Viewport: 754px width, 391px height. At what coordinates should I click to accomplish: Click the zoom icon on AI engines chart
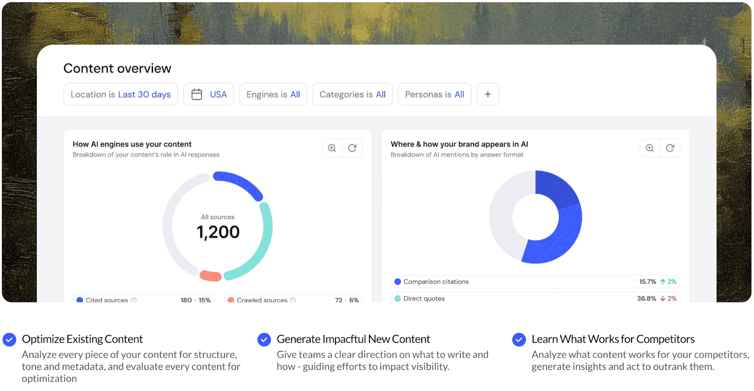(332, 148)
